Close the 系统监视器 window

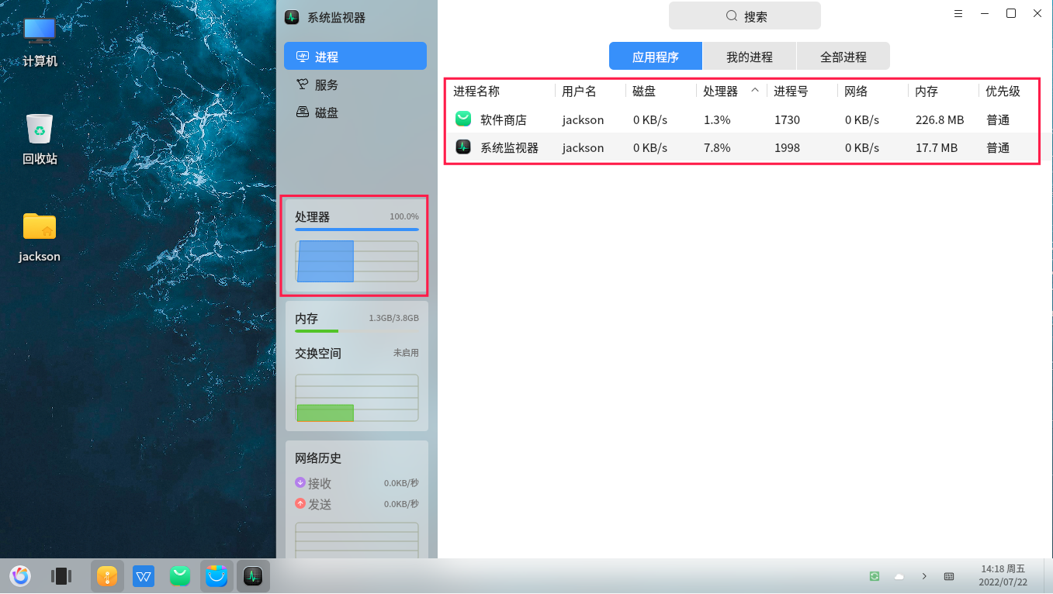(1037, 13)
